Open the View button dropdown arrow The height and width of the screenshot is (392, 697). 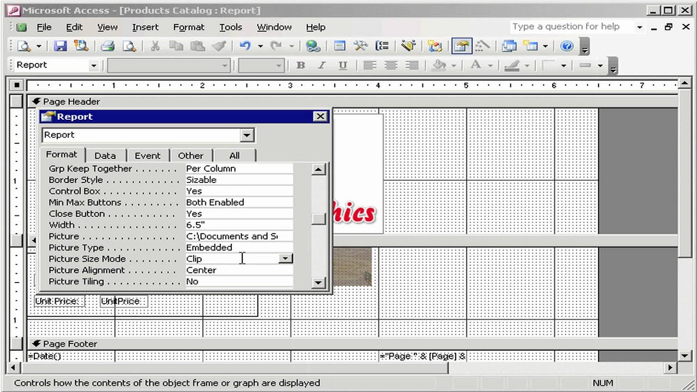point(38,46)
